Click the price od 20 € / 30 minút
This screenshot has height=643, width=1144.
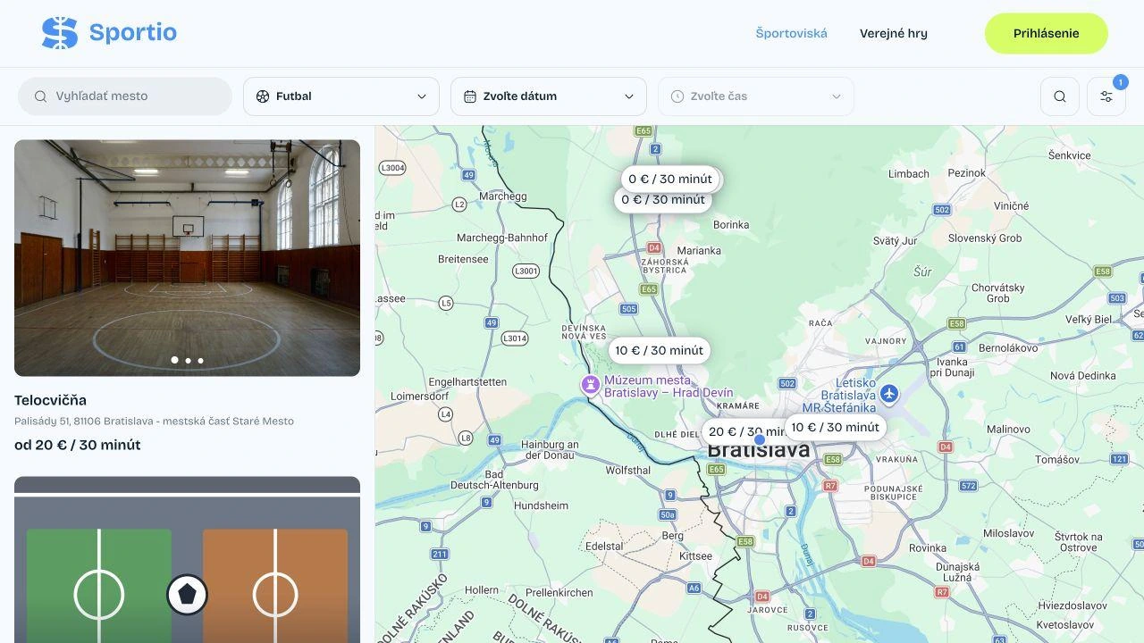pyautogui.click(x=78, y=445)
